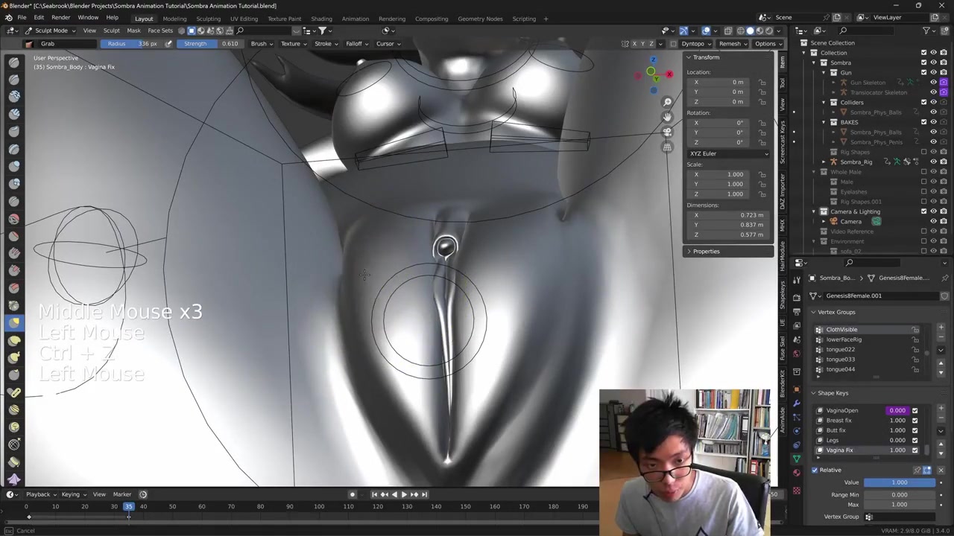Screen dimensions: 954x536
Task: Open the XYZ Euler rotation mode dropdown
Action: click(728, 153)
